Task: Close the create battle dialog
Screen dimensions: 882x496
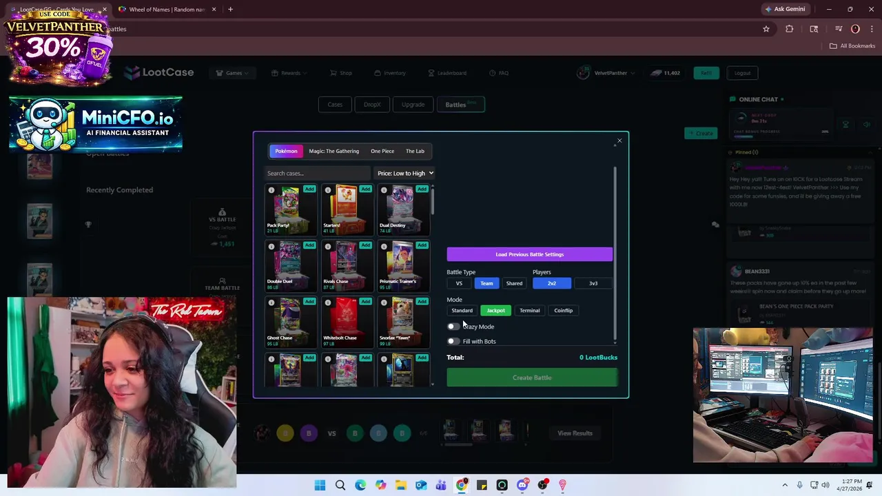Action: 619,141
